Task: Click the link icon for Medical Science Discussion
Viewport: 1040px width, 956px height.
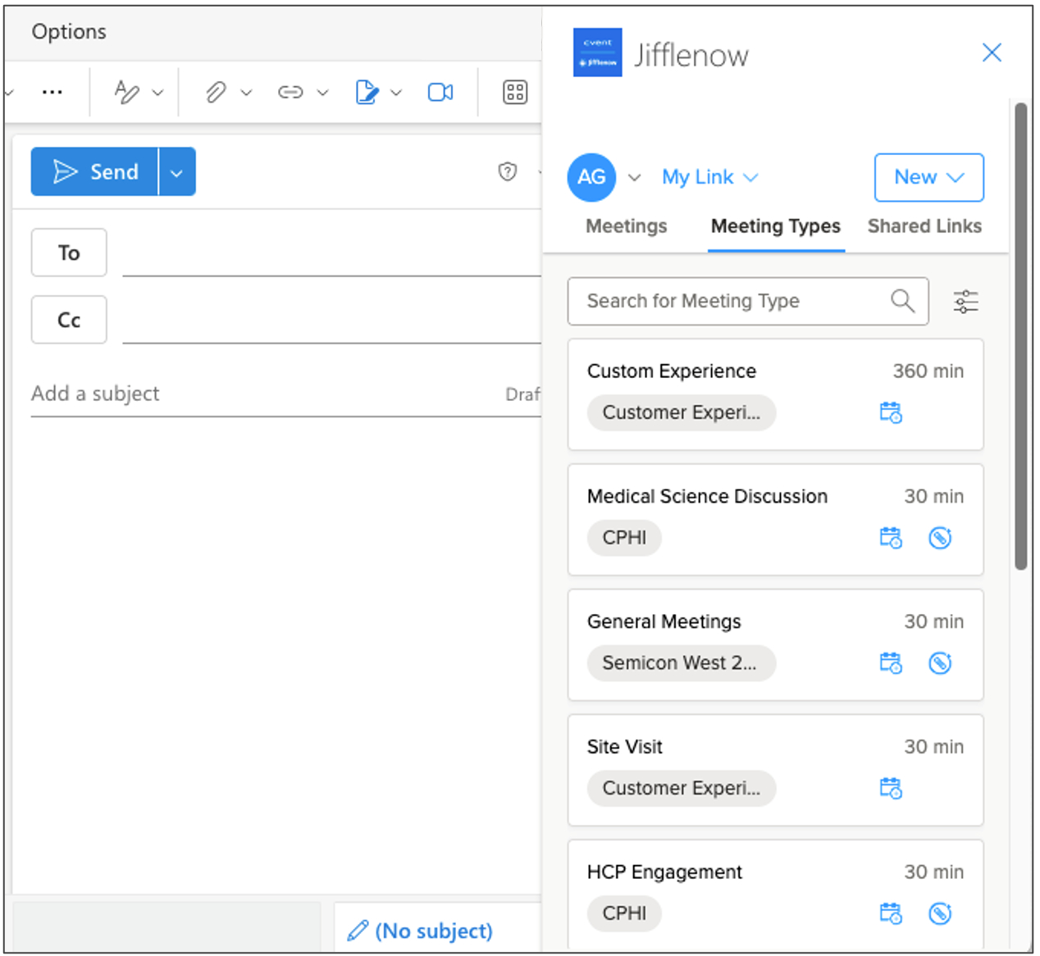Action: point(940,538)
